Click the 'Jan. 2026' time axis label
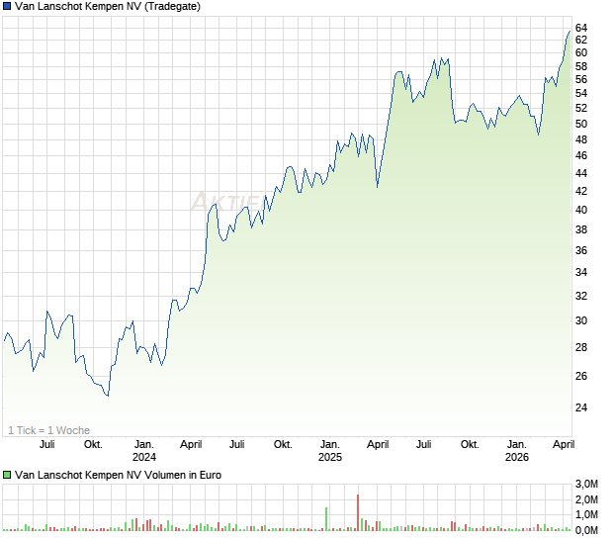Screen dimensions: 613x540 pos(517,451)
